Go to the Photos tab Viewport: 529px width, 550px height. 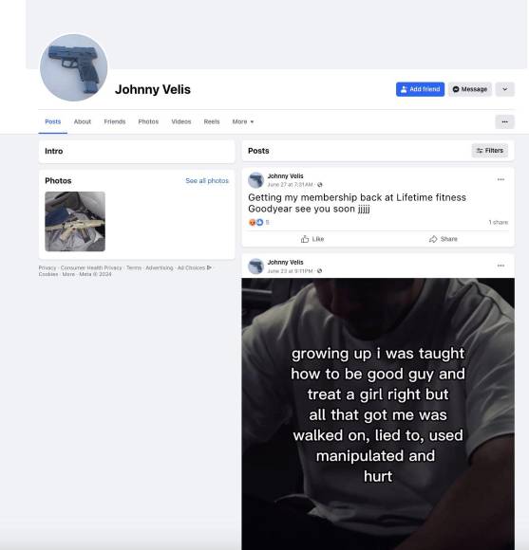148,121
